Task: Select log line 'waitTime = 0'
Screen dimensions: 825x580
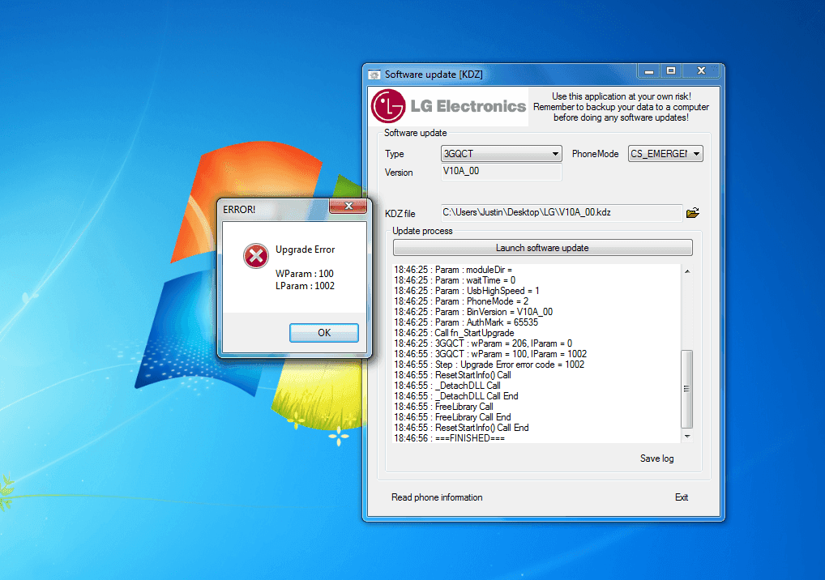Action: click(455, 280)
